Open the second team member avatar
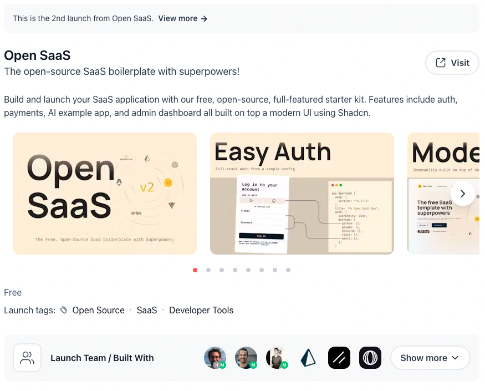Image resolution: width=485 pixels, height=391 pixels. tap(246, 358)
